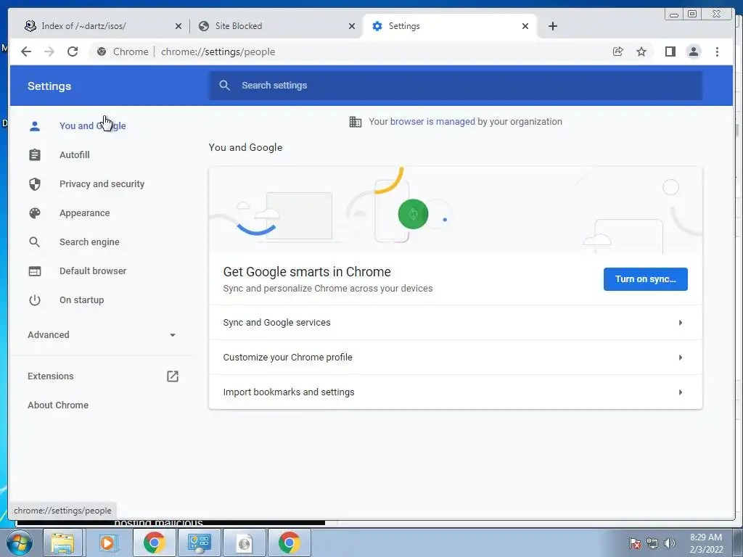This screenshot has width=743, height=557.
Task: Launch the media player taskbar icon
Action: click(x=109, y=542)
